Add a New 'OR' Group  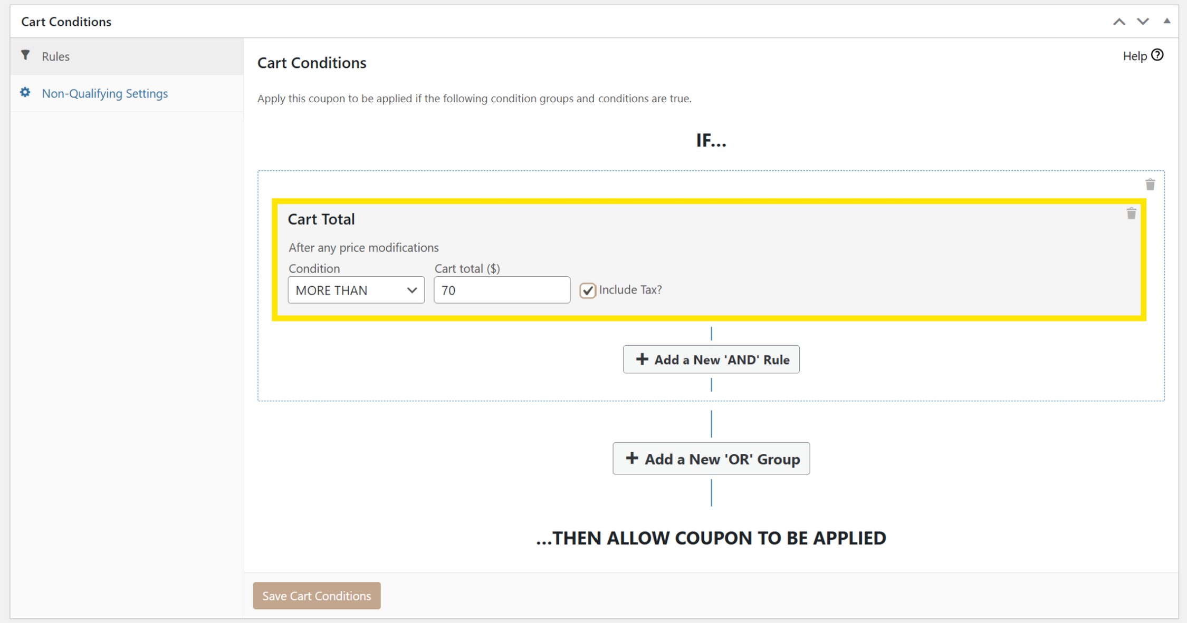click(x=711, y=459)
